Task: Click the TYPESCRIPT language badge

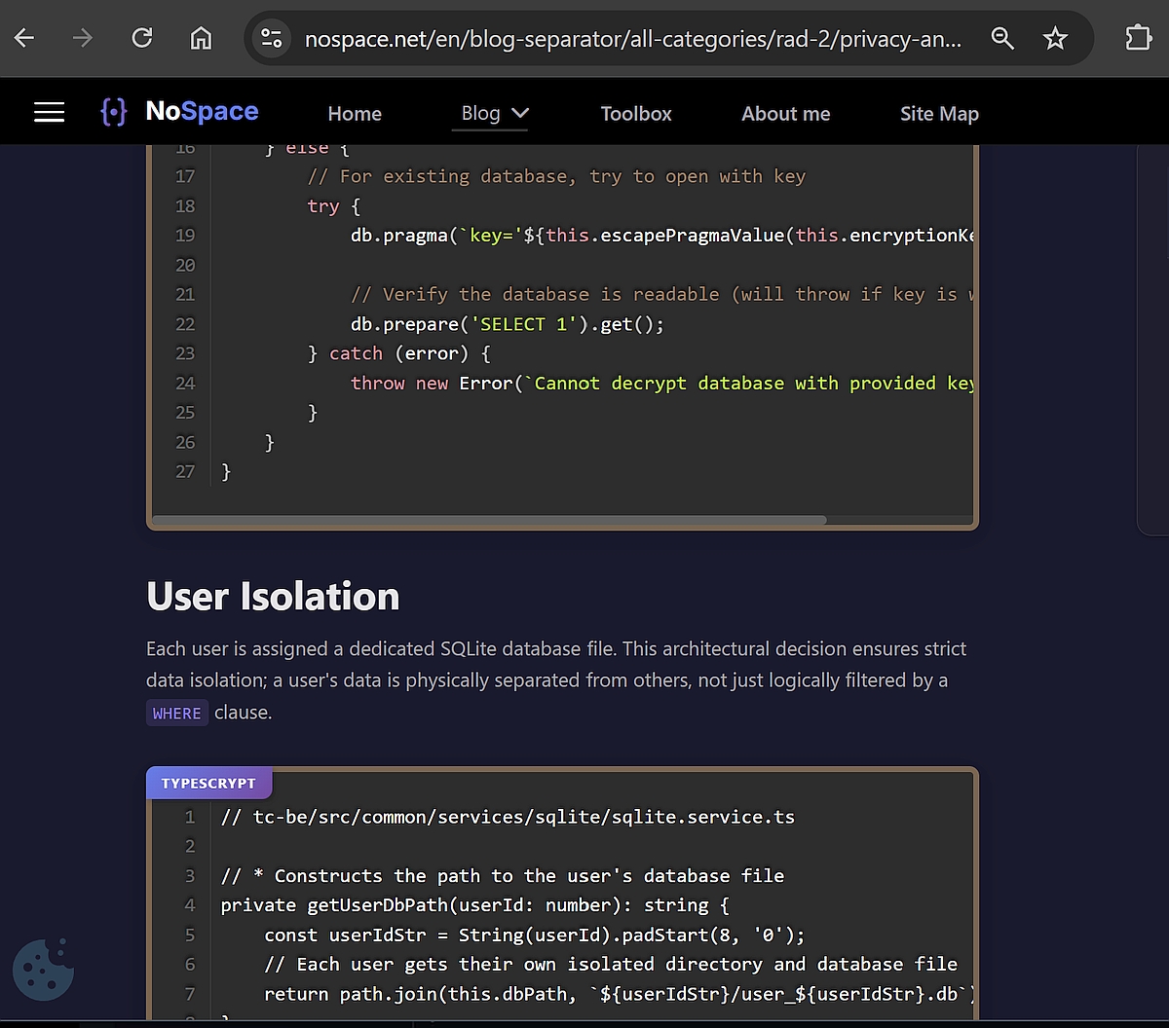Action: pyautogui.click(x=208, y=784)
